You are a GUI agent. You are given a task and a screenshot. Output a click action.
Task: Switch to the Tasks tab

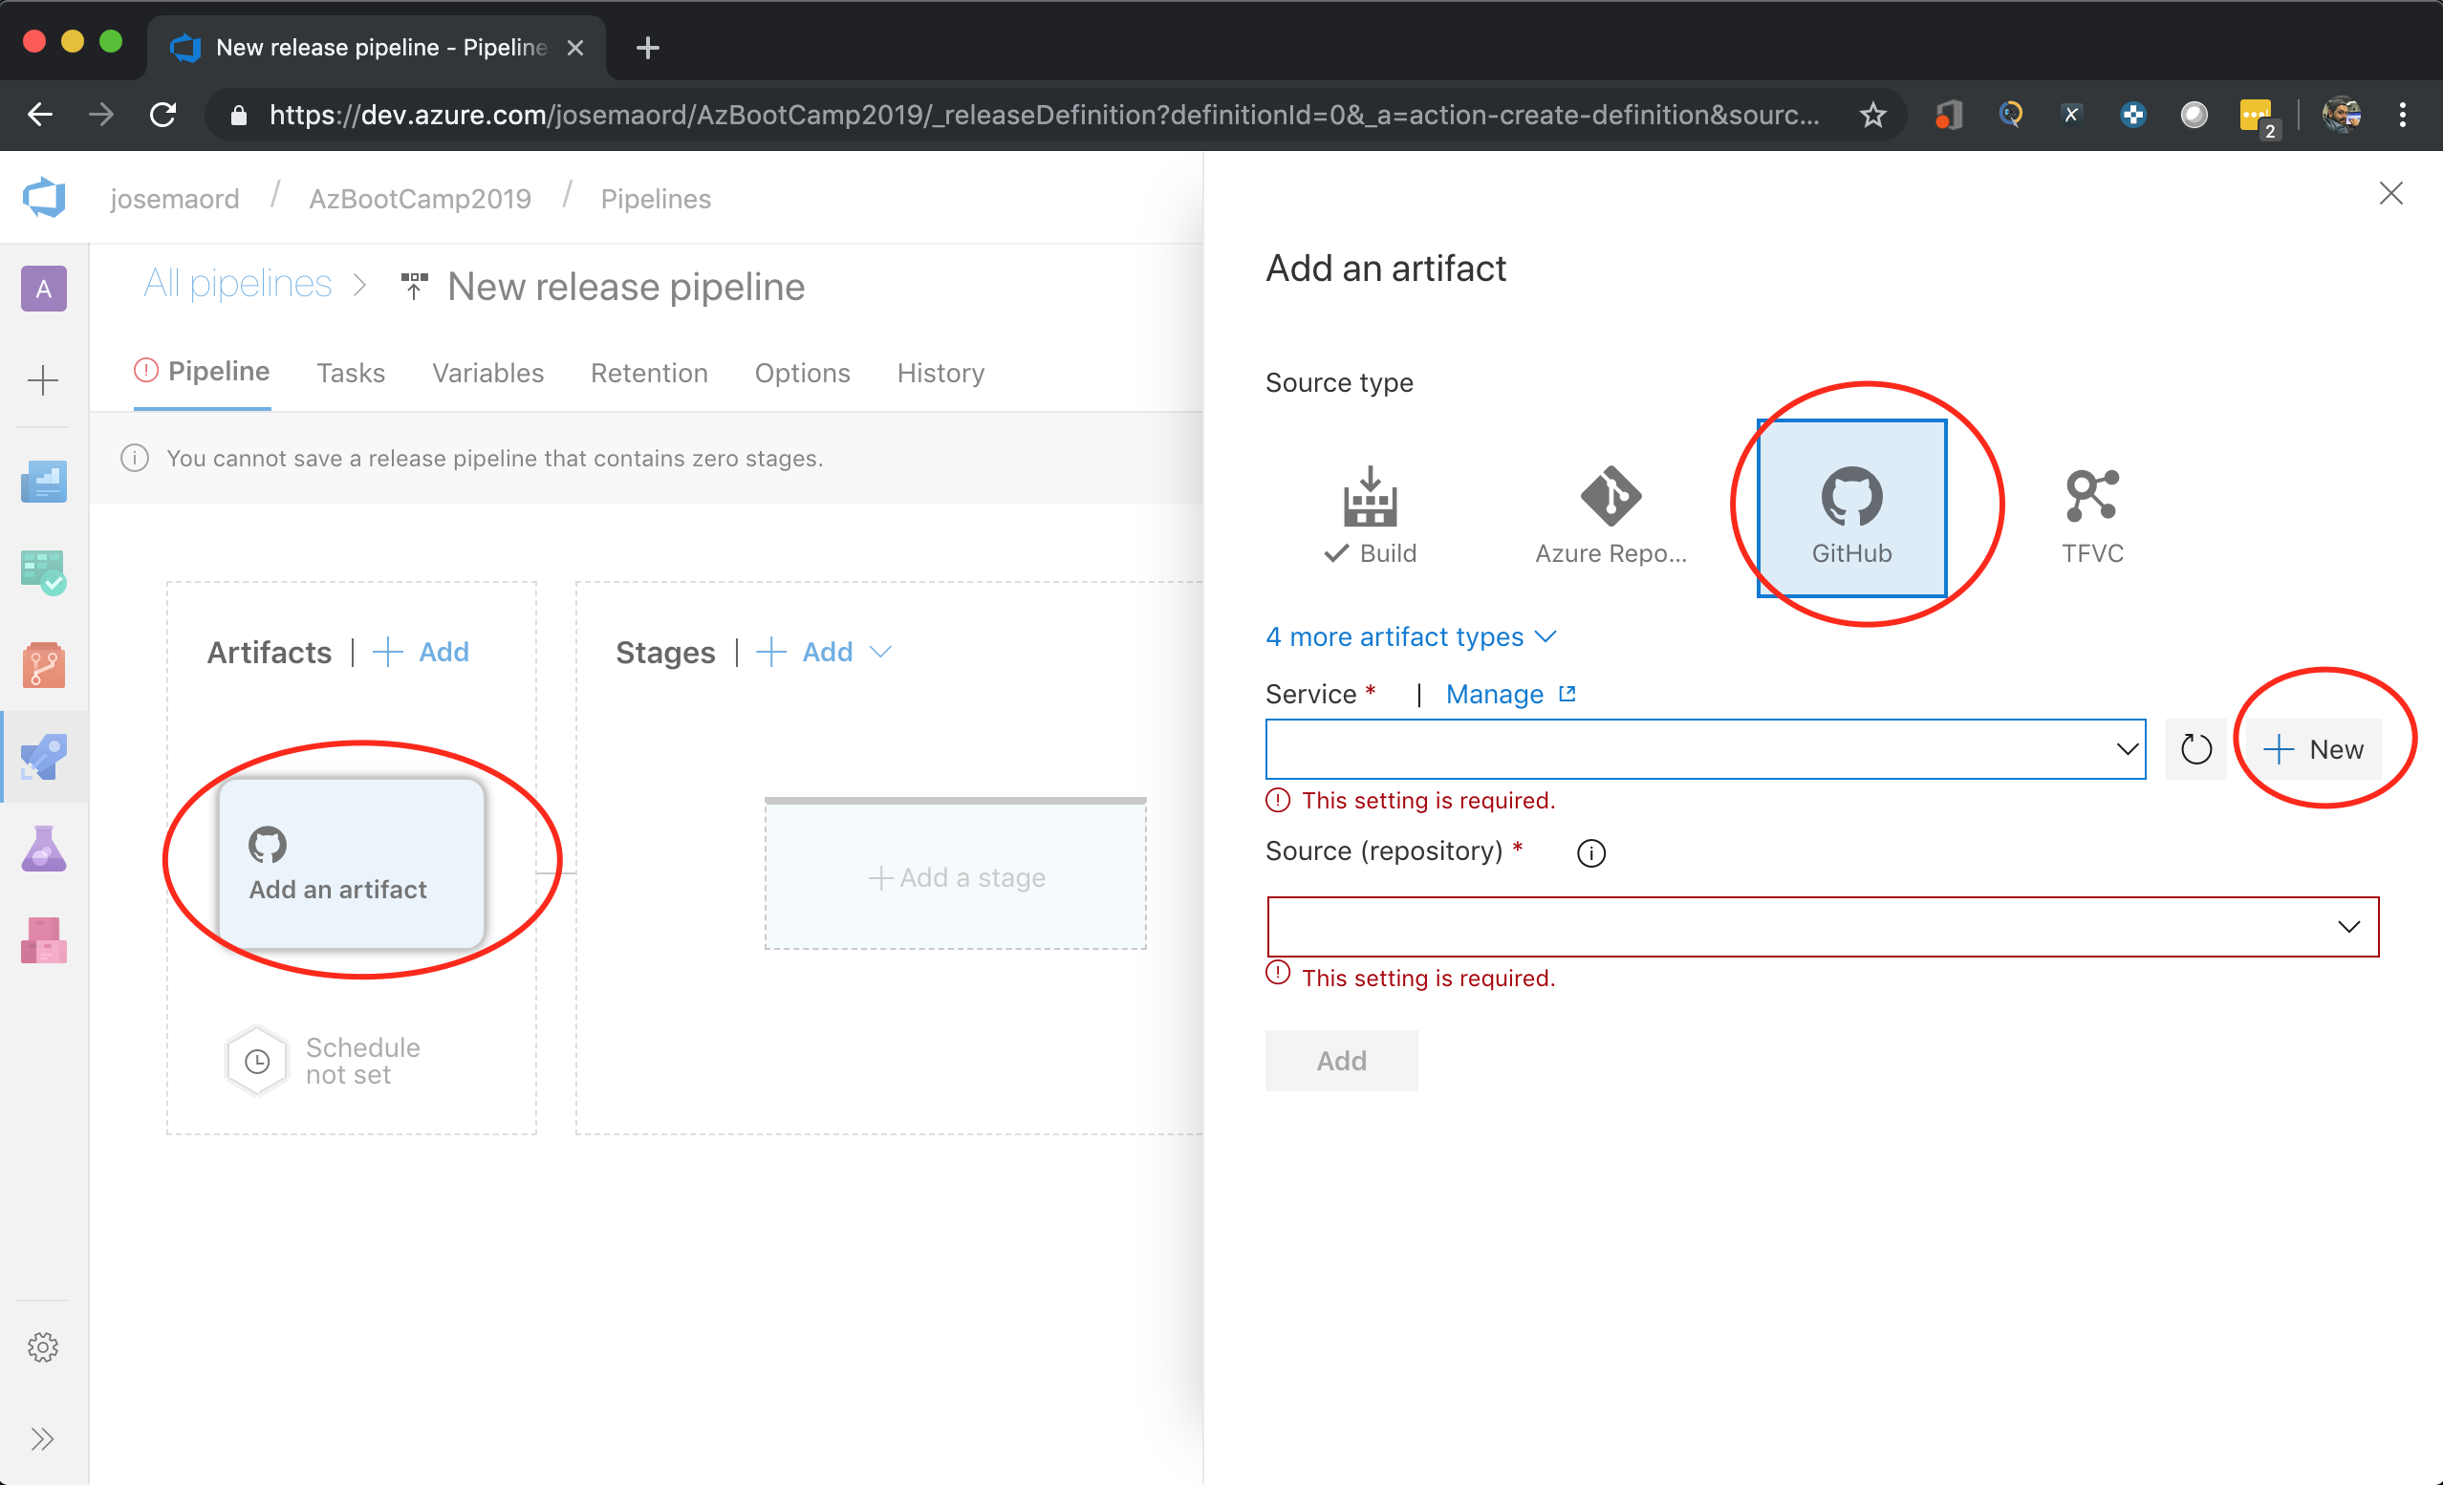tap(350, 373)
